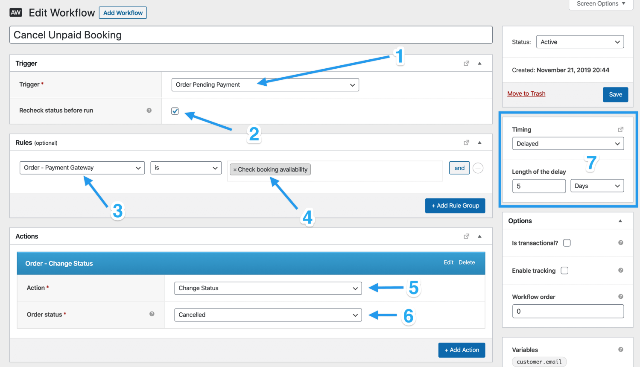Image resolution: width=640 pixels, height=367 pixels.
Task: Click help icon next to Workflow order
Action: [621, 296]
